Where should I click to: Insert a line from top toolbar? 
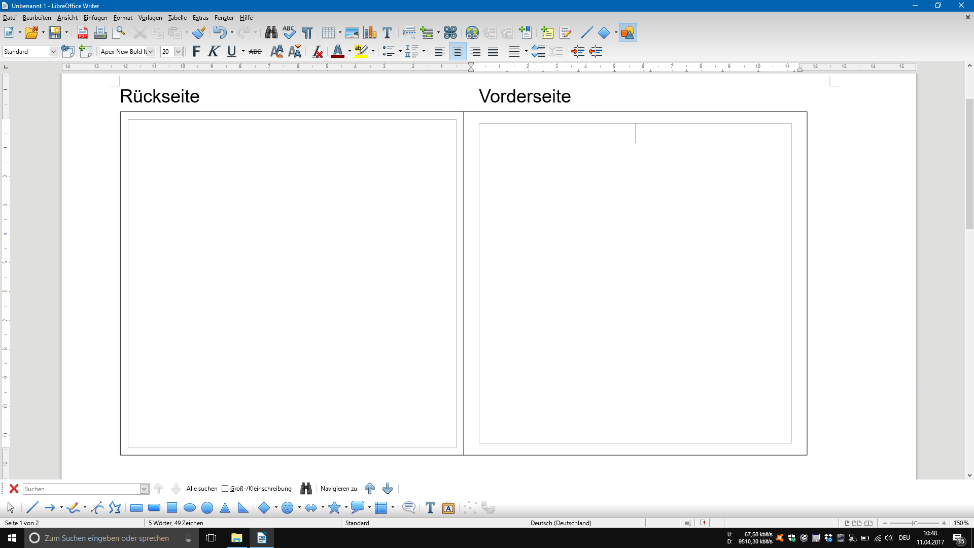click(x=586, y=33)
